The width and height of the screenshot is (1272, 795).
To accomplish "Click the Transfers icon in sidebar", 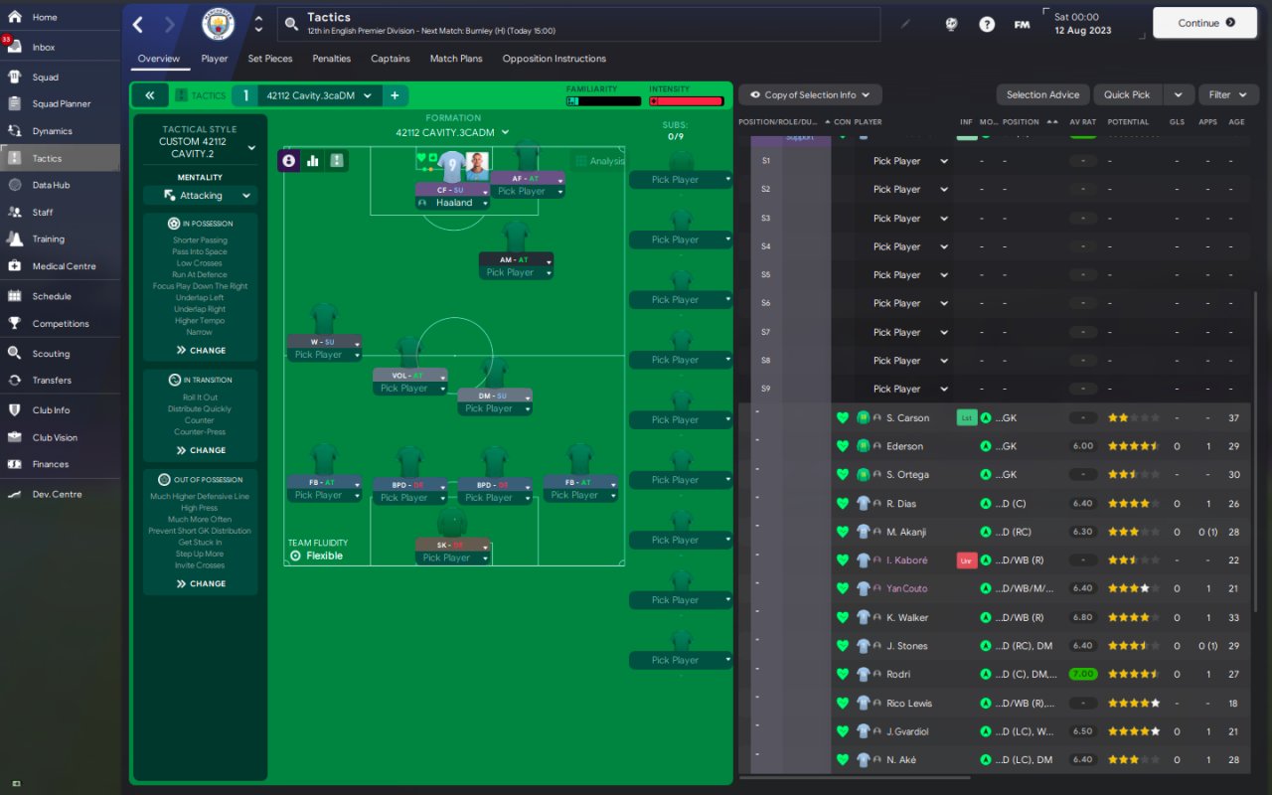I will pos(15,380).
